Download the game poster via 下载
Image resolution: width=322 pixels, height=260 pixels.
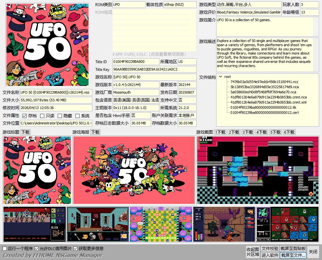click(x=95, y=132)
